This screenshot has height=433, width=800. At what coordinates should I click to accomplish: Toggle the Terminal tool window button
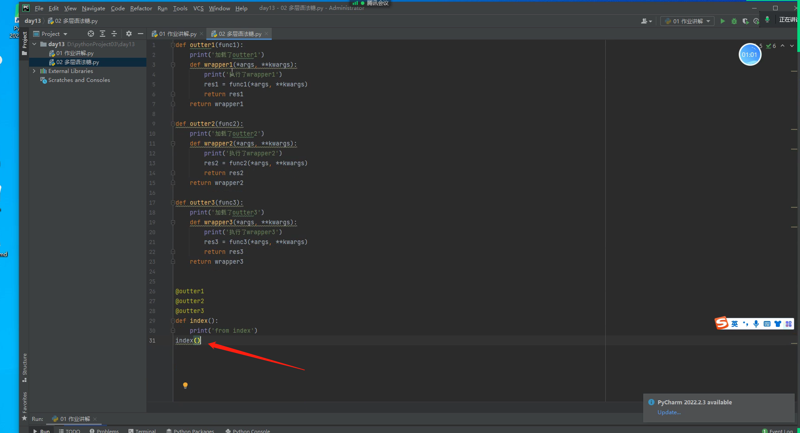[142, 431]
